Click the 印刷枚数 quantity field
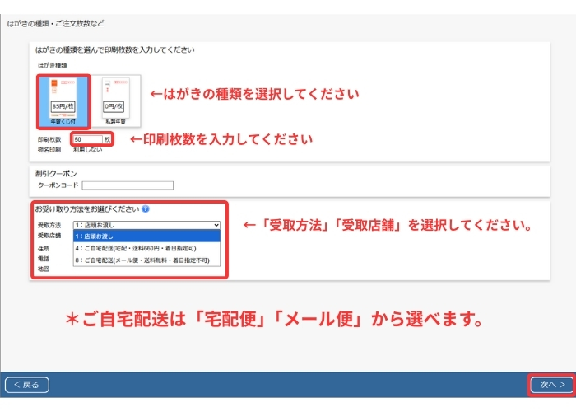576x412 pixels. click(x=87, y=140)
